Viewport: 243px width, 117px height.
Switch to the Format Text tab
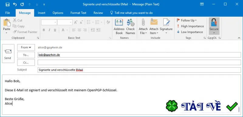tap(78, 13)
